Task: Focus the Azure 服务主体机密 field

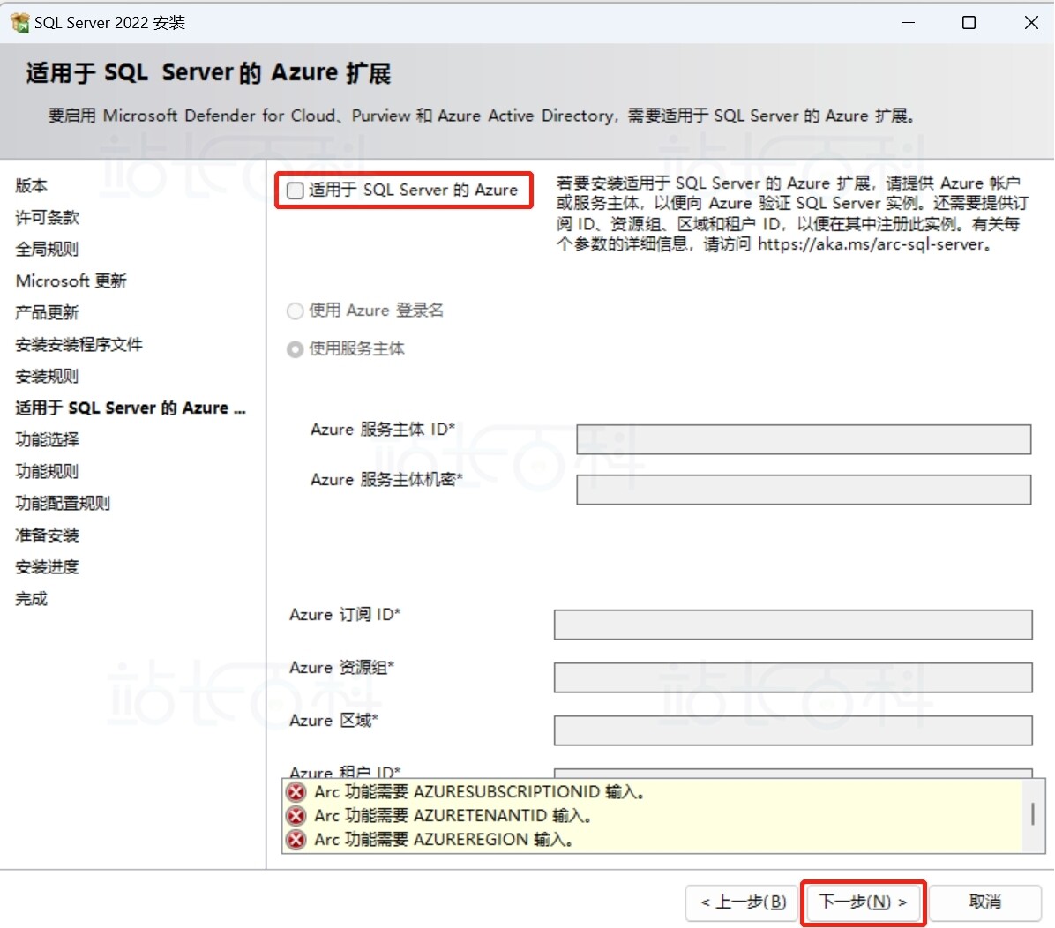Action: [x=804, y=490]
